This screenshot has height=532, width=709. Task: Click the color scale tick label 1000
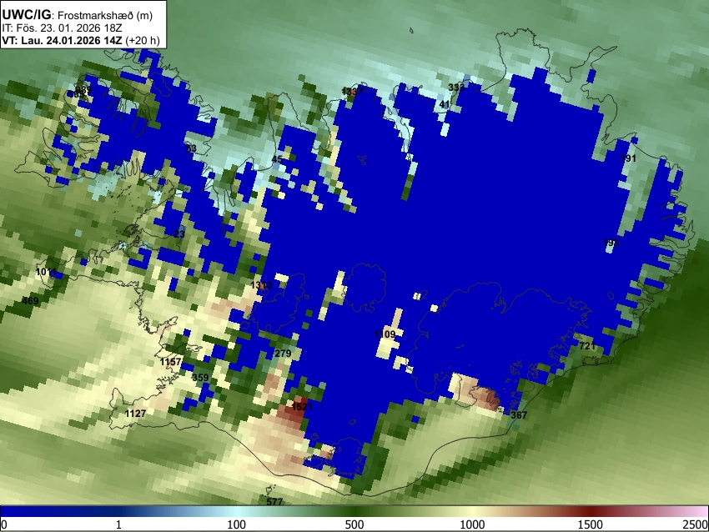click(472, 524)
